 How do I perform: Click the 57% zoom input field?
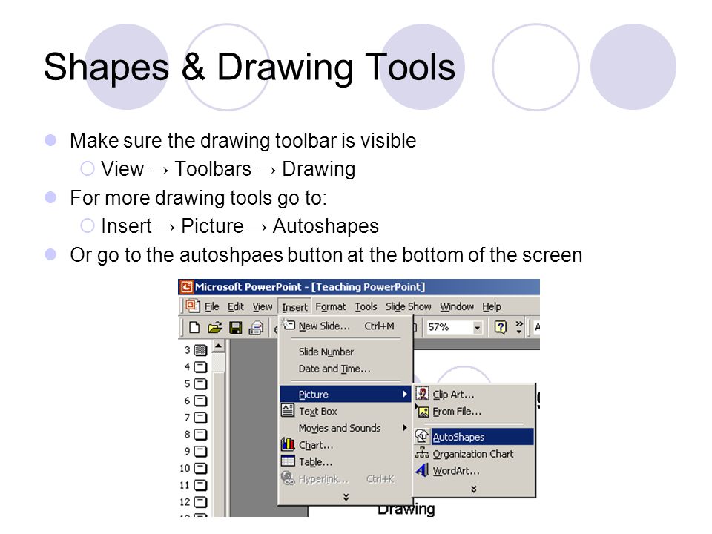pos(449,327)
